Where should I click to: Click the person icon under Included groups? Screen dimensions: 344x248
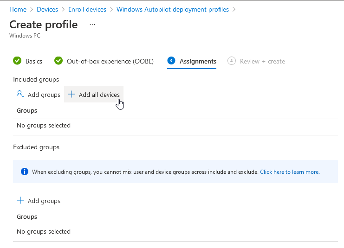(x=20, y=94)
